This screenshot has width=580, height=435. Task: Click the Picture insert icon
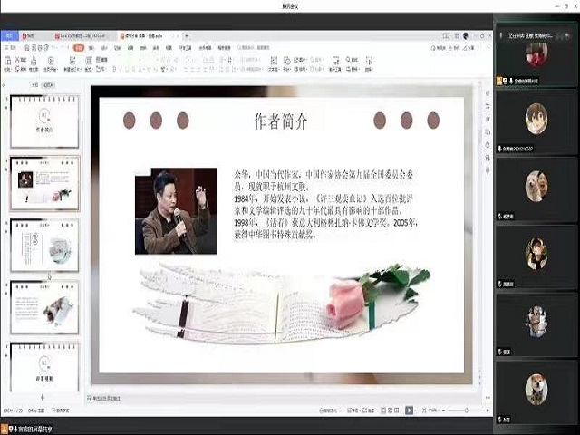point(296,60)
